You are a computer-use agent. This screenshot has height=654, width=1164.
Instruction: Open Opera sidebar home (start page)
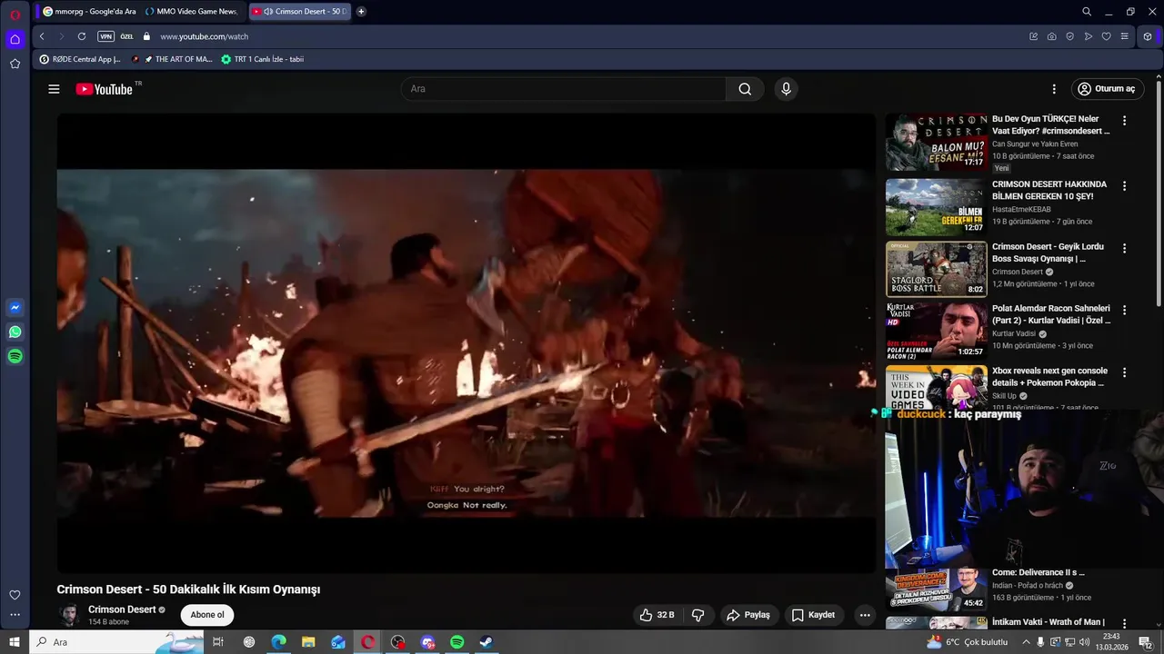coord(15,39)
